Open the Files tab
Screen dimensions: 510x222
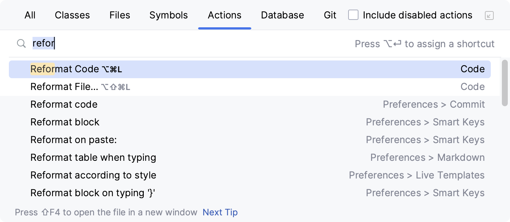(120, 15)
